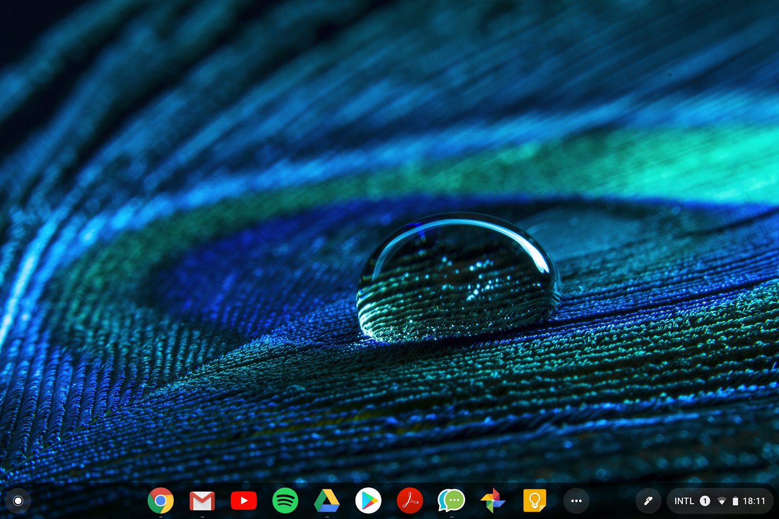Launch Google Chrome from the shelf

(161, 501)
